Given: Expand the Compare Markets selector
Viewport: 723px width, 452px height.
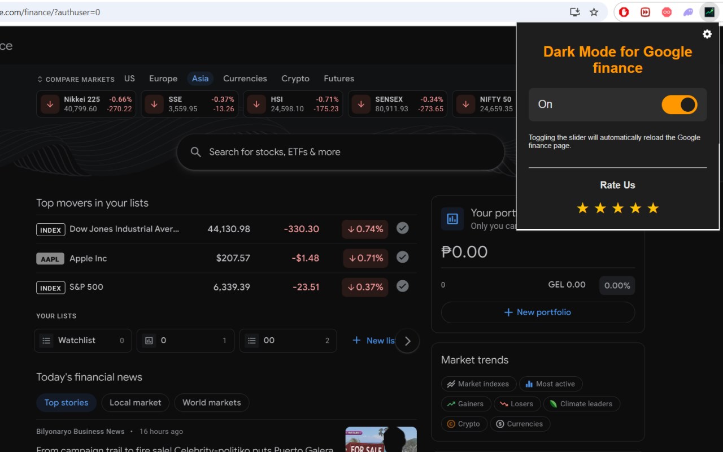Looking at the screenshot, I should click(x=76, y=79).
